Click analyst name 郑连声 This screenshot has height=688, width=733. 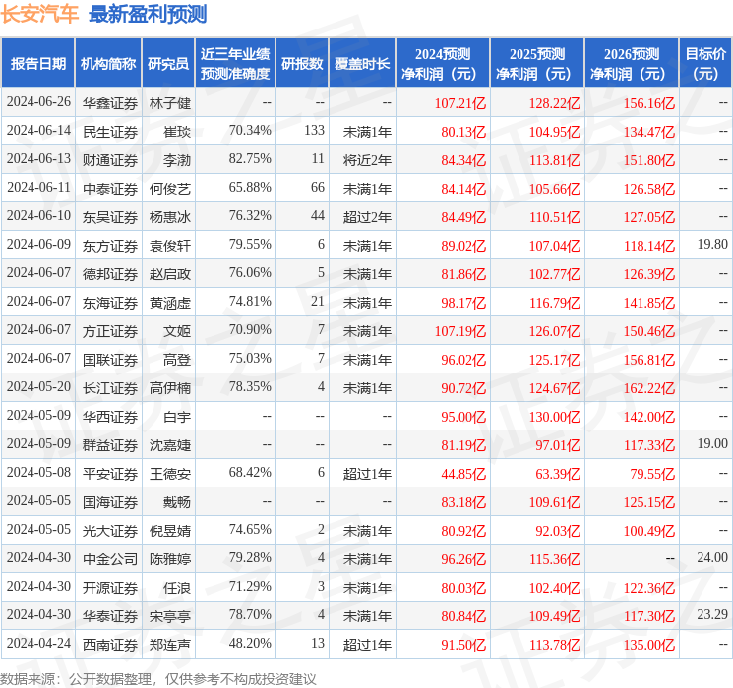point(169,645)
